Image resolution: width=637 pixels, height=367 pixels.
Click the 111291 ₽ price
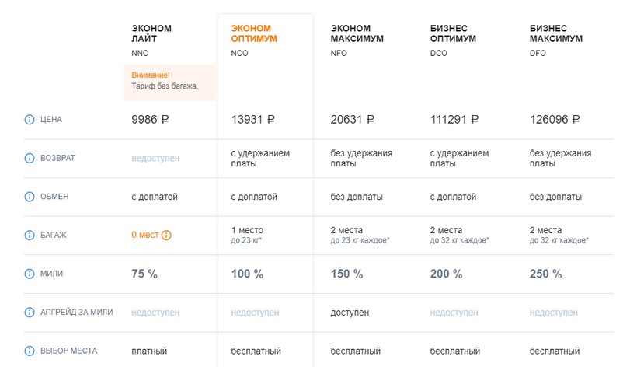click(x=454, y=120)
